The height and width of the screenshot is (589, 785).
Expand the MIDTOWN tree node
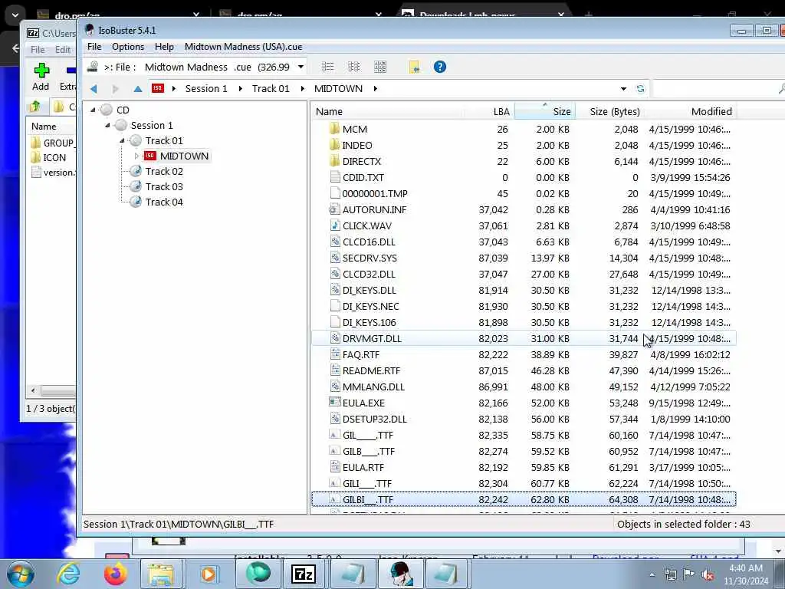pos(136,156)
